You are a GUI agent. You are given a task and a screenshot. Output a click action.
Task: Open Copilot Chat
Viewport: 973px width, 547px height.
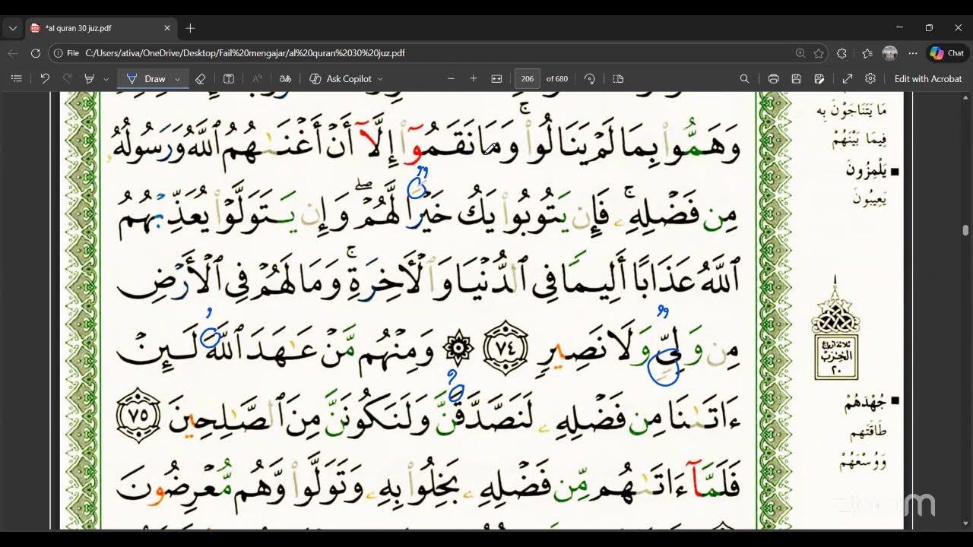click(x=947, y=53)
